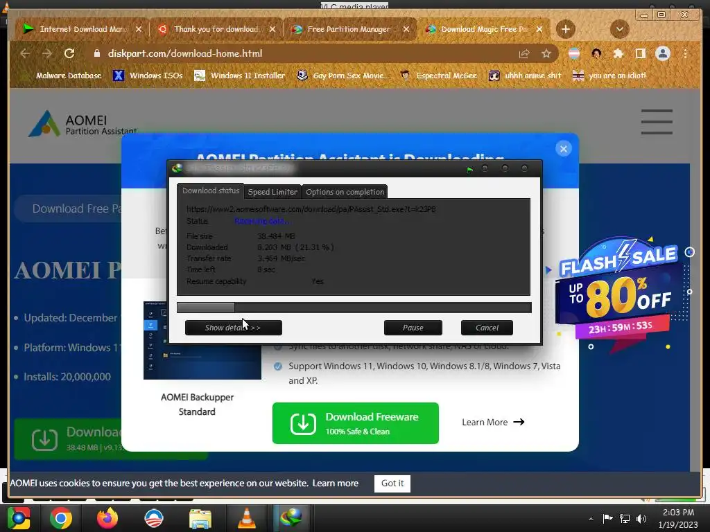Screen dimensions: 710x532
Task: Open the Windows 11 Installer bookmark
Action: (240, 76)
